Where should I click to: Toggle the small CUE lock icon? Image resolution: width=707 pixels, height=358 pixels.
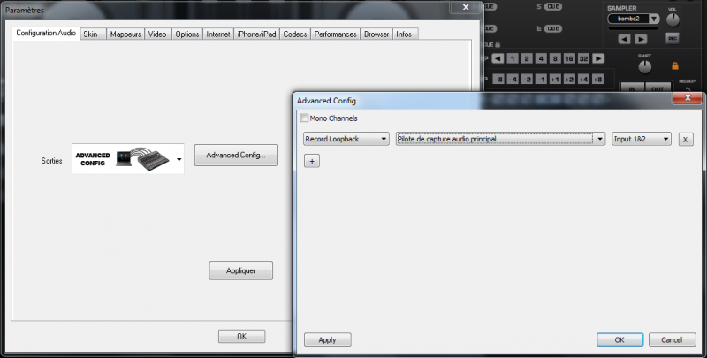pos(498,44)
